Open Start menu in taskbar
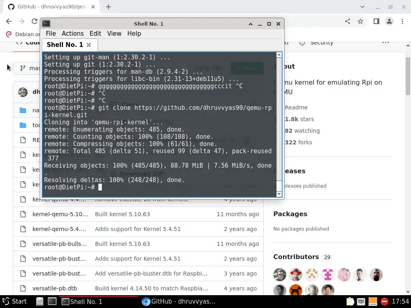The image size is (411, 308). click(x=14, y=302)
